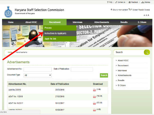The image size is (154, 115).
Task: Choose Apply for Job submenu item
Action: coord(60,39)
